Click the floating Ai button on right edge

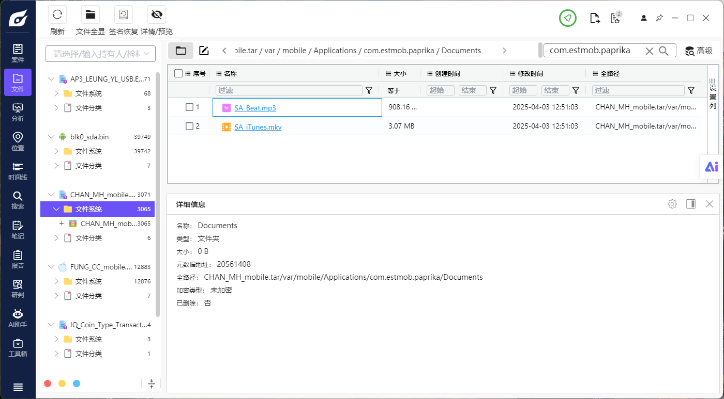[712, 167]
